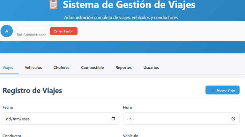This screenshot has width=245, height=137.
Task: Open the Reportes tab
Action: (x=123, y=68)
